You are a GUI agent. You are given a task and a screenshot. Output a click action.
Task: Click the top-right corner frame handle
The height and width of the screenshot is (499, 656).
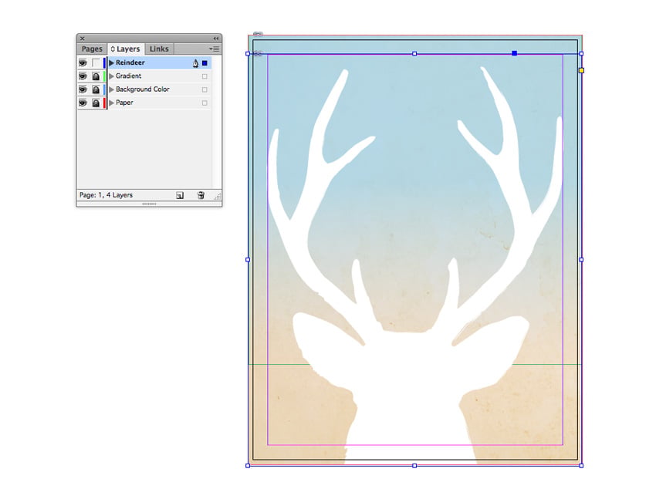[x=581, y=54]
